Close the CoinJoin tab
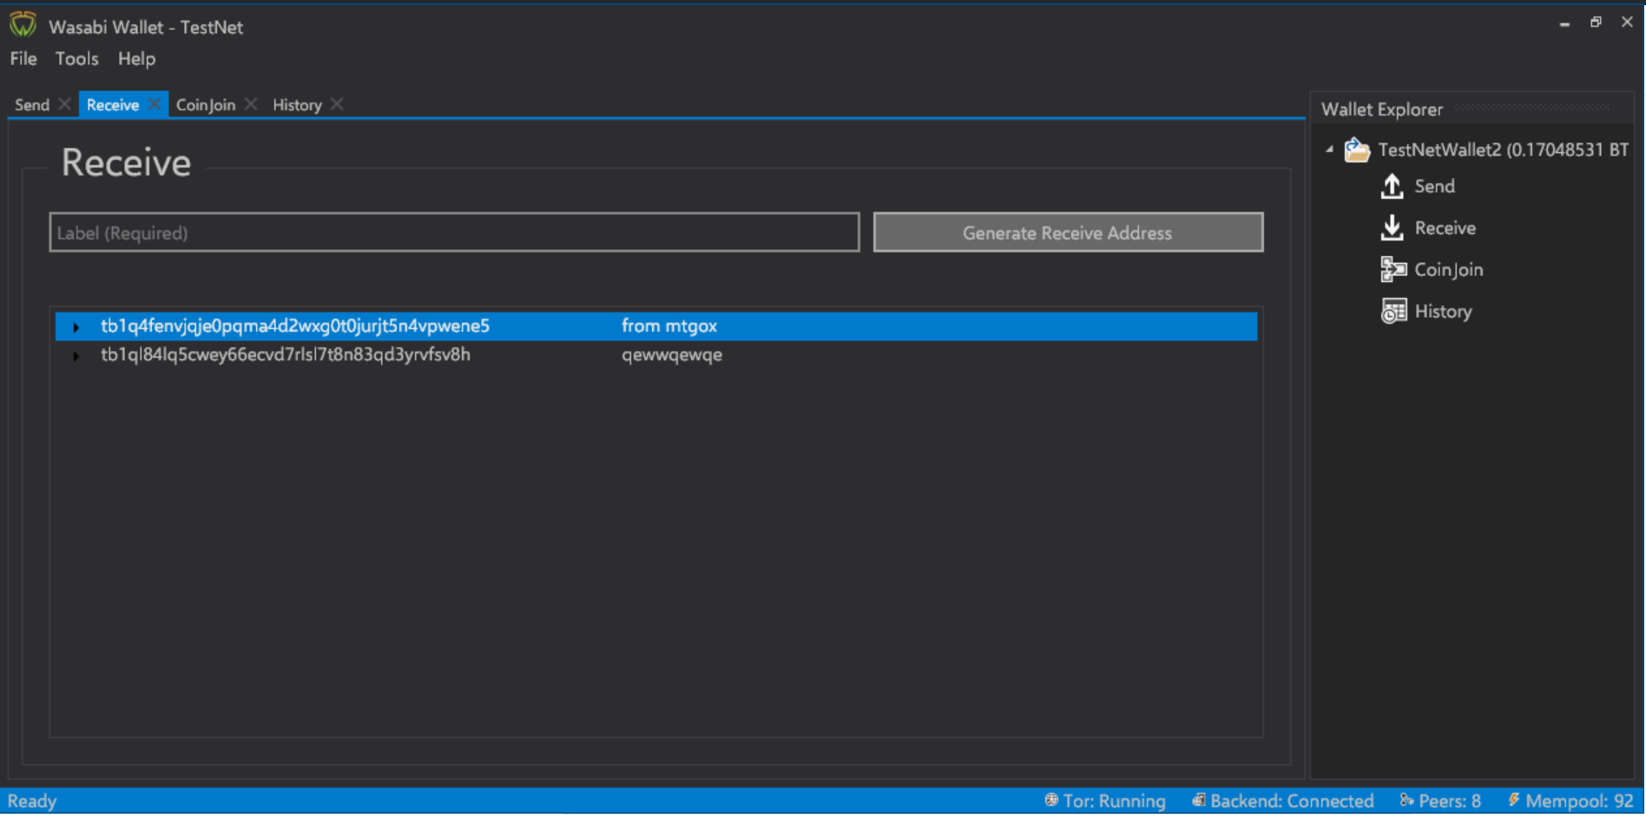 click(251, 104)
